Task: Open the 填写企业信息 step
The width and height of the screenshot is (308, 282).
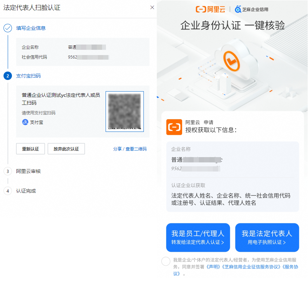Action: pyautogui.click(x=31, y=28)
